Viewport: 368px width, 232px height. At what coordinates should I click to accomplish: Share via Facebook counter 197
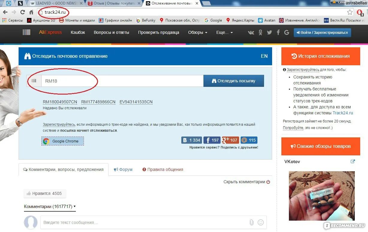pos(212,140)
